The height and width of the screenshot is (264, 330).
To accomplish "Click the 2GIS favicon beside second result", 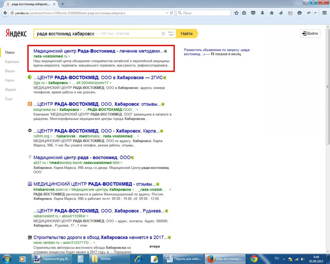I will click(30, 78).
